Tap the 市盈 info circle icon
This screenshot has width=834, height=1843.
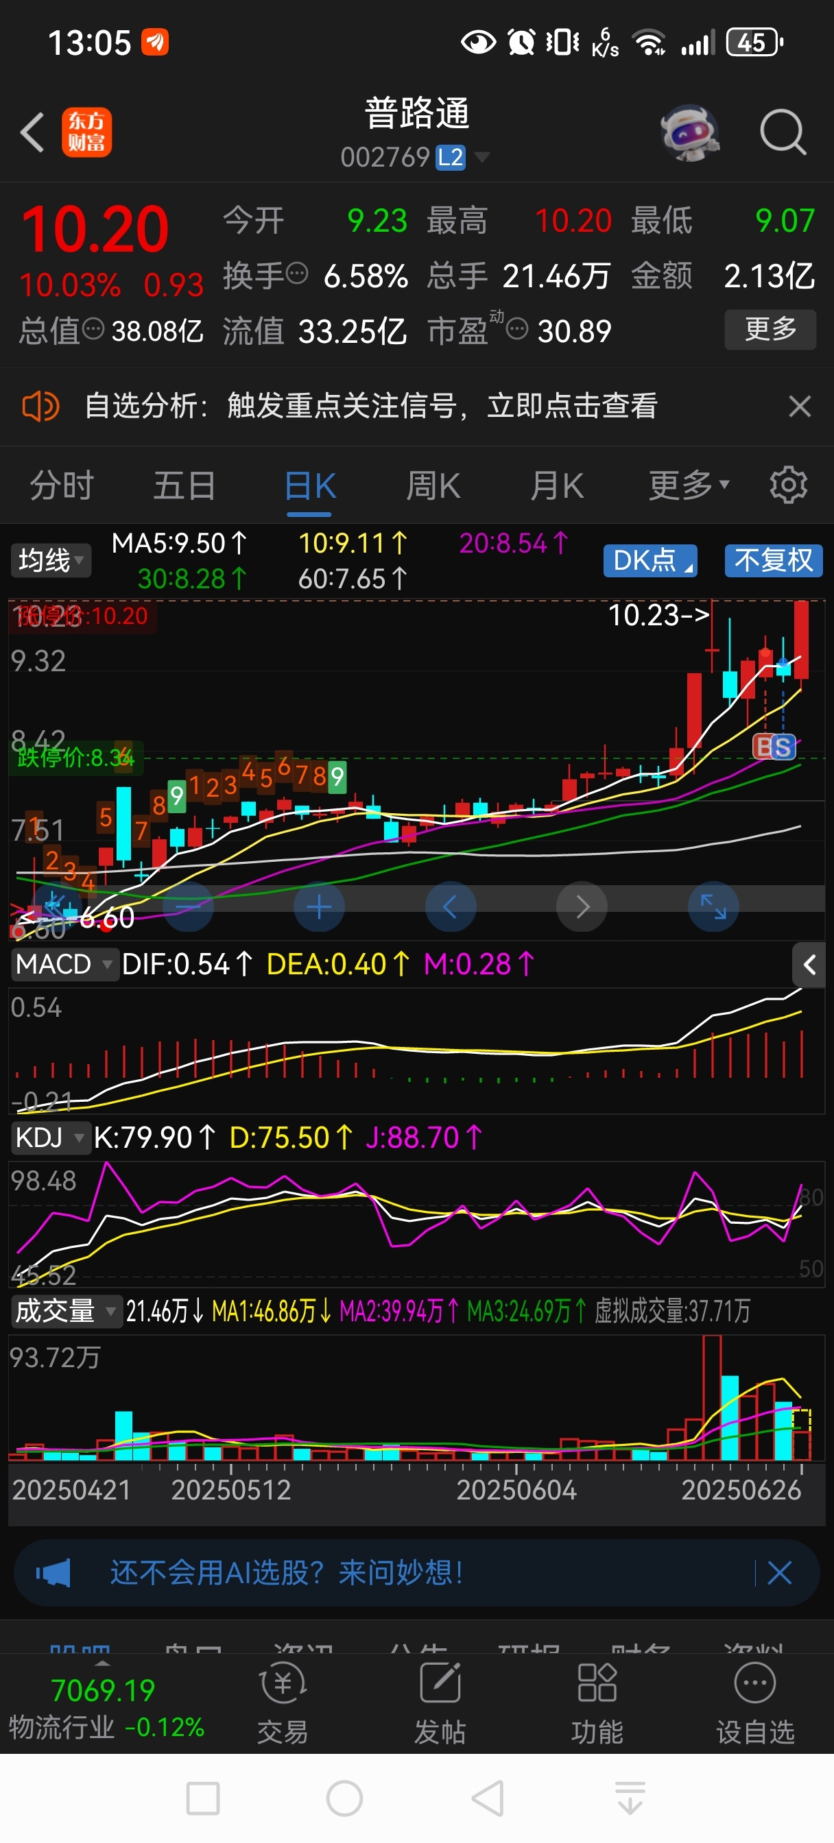517,328
